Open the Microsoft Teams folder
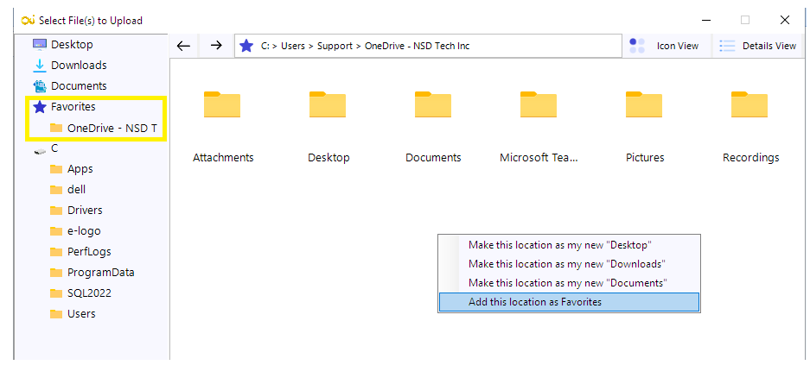Image resolution: width=810 pixels, height=365 pixels. coord(539,104)
